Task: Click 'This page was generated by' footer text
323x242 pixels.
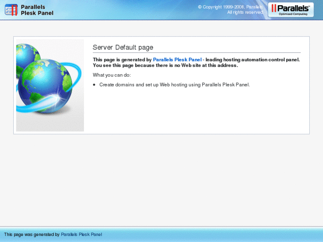Action: (32, 234)
